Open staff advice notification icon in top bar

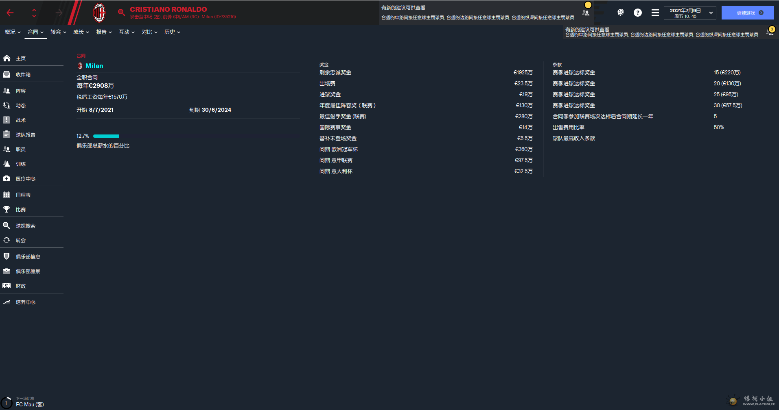(x=586, y=13)
